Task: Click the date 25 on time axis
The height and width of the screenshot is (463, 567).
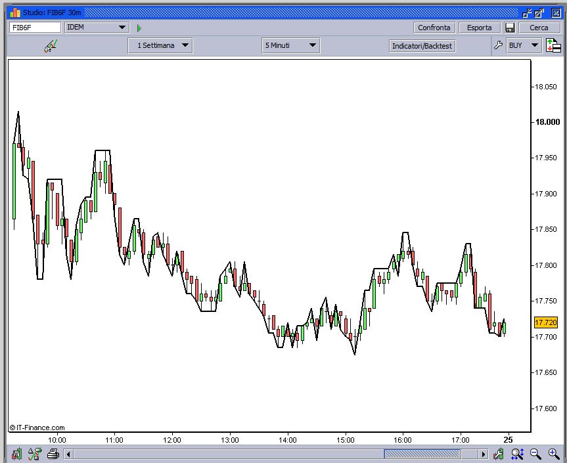Action: [x=509, y=440]
